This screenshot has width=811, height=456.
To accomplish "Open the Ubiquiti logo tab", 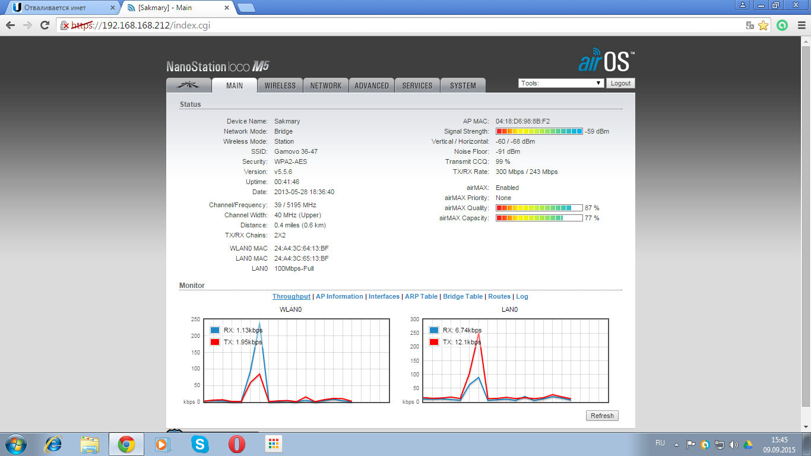I will (189, 85).
